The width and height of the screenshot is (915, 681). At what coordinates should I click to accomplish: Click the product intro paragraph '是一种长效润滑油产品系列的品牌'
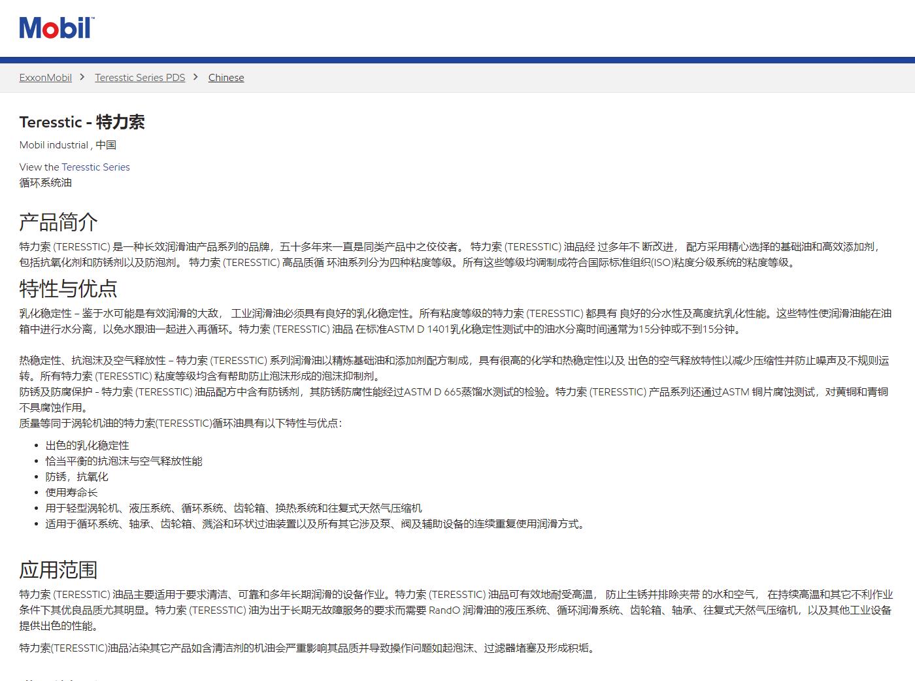tap(451, 254)
